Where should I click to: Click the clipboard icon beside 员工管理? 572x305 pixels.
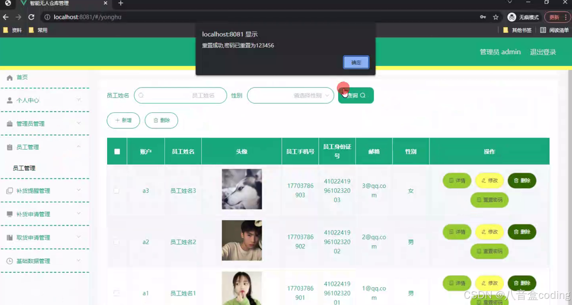click(x=10, y=147)
